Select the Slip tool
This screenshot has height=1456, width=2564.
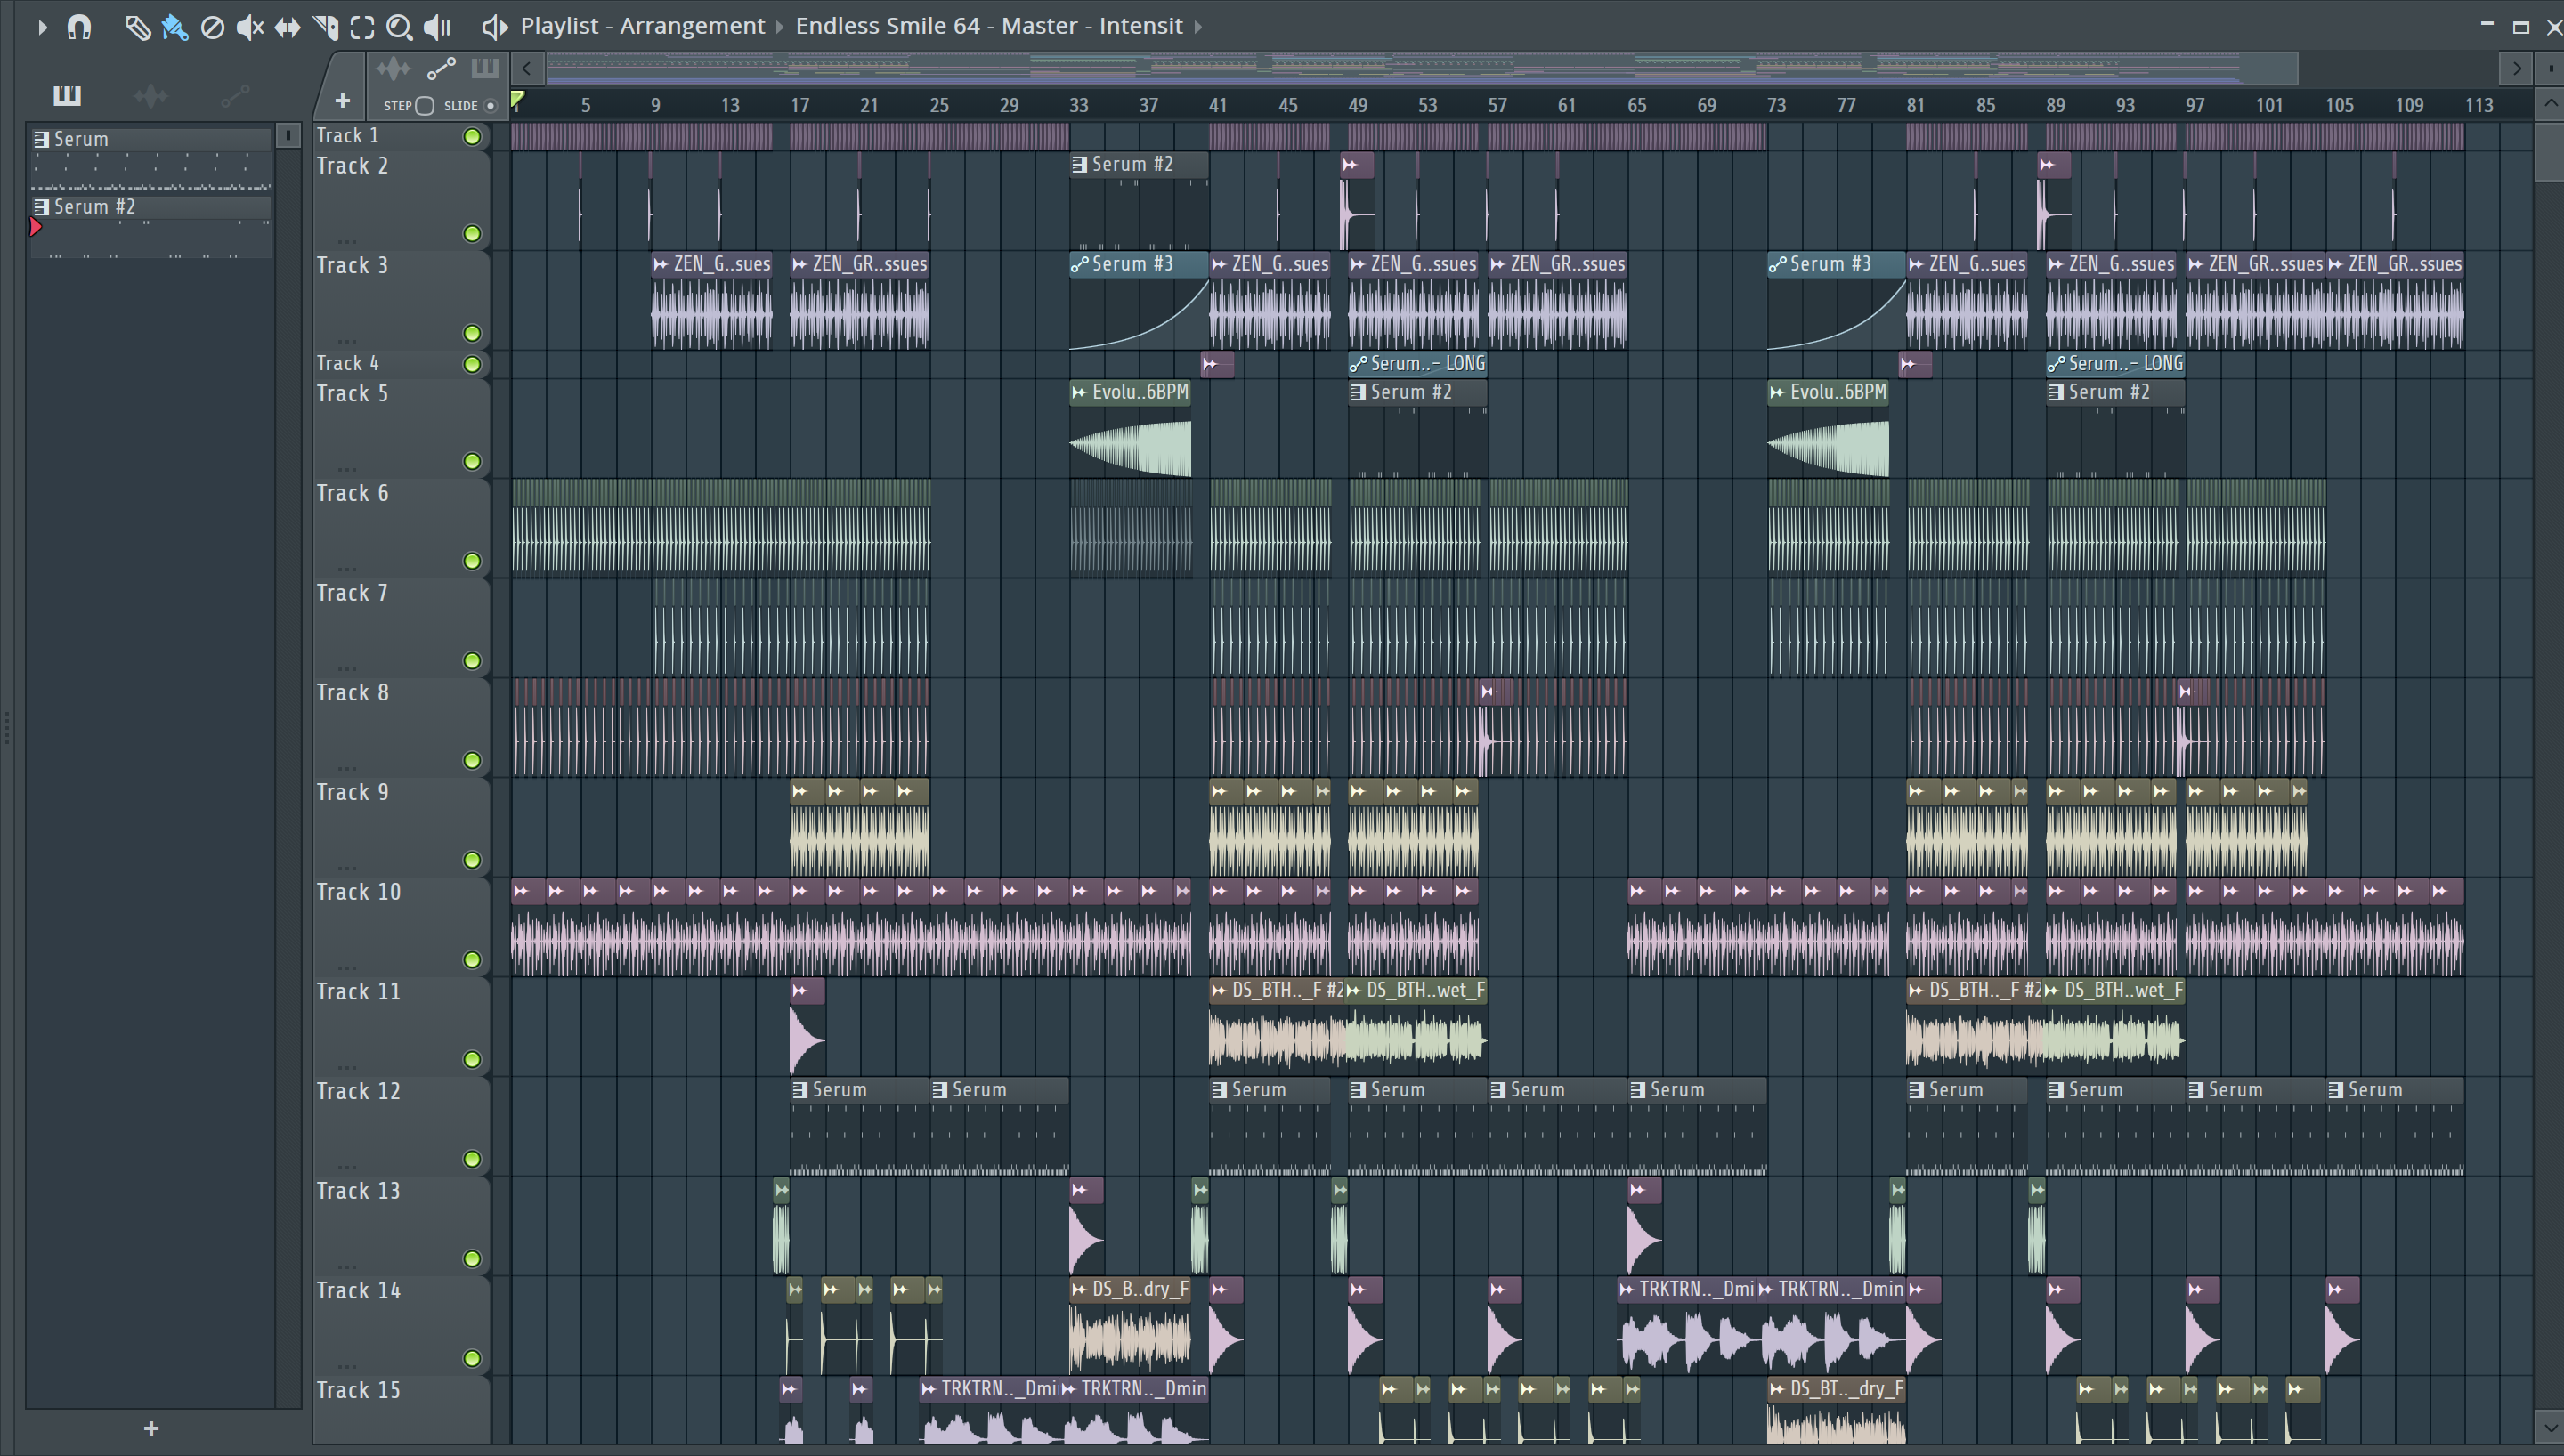[287, 27]
